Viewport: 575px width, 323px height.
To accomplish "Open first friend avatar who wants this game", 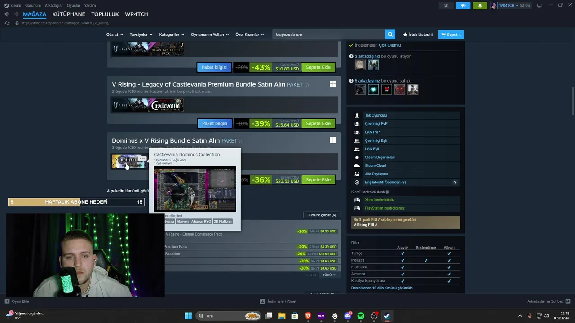I will tap(360, 65).
